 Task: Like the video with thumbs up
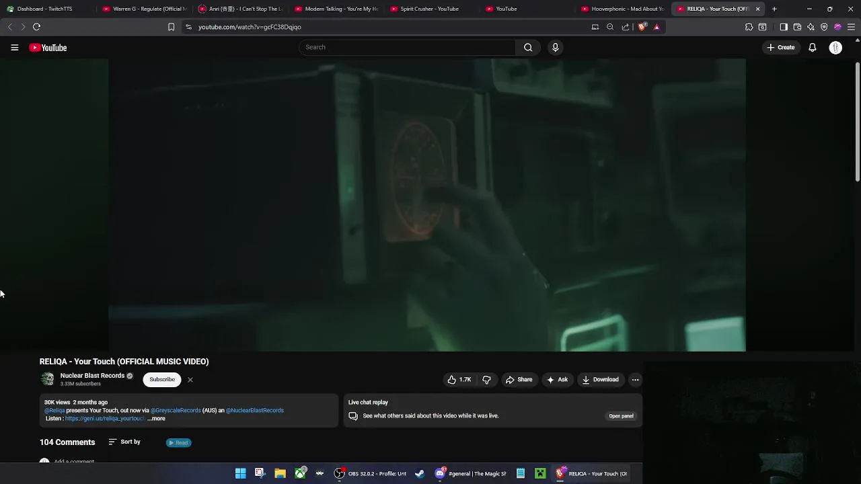pyautogui.click(x=459, y=380)
